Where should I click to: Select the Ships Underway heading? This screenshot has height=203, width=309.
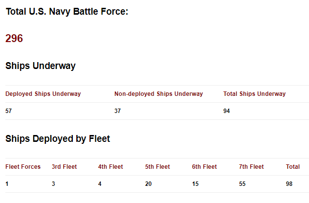[x=41, y=66]
